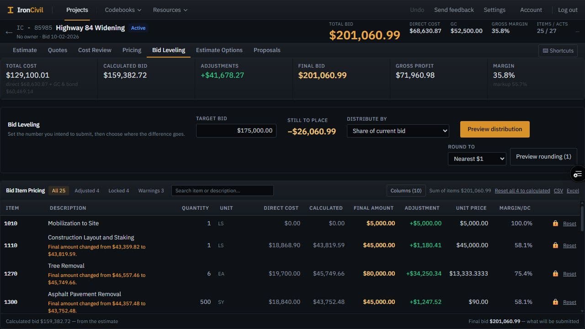Click the $80,000.00 final amount for Tree Removal
This screenshot has height=329, width=585.
pos(379,274)
